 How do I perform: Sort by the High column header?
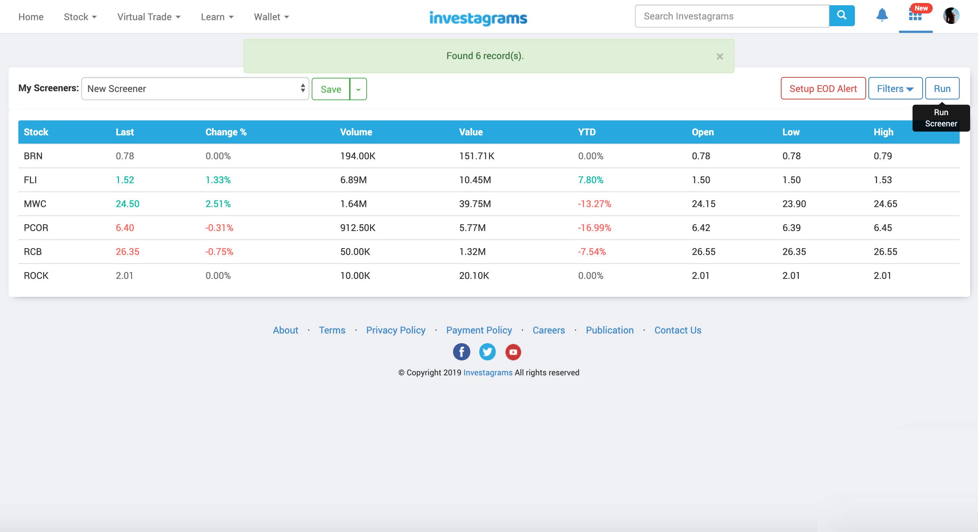pos(883,132)
